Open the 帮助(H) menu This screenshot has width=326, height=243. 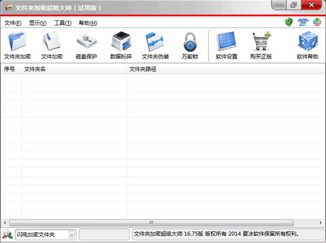[88, 23]
